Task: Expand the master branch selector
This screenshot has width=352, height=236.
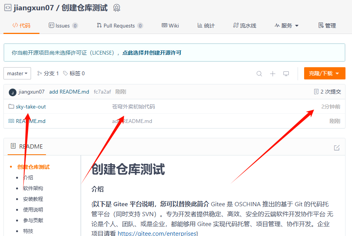Action: (17, 73)
